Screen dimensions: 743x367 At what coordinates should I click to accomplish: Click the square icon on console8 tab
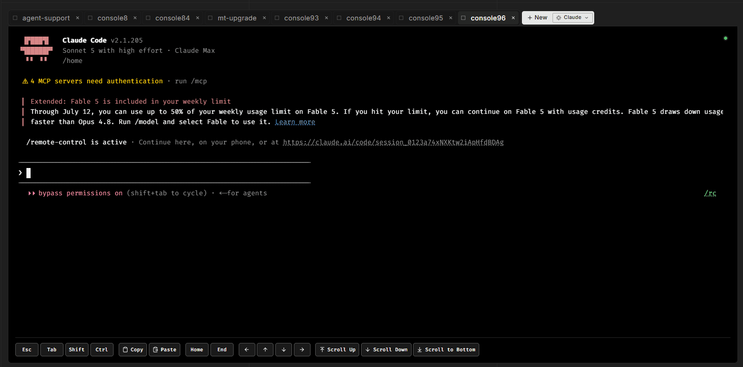[x=90, y=18]
